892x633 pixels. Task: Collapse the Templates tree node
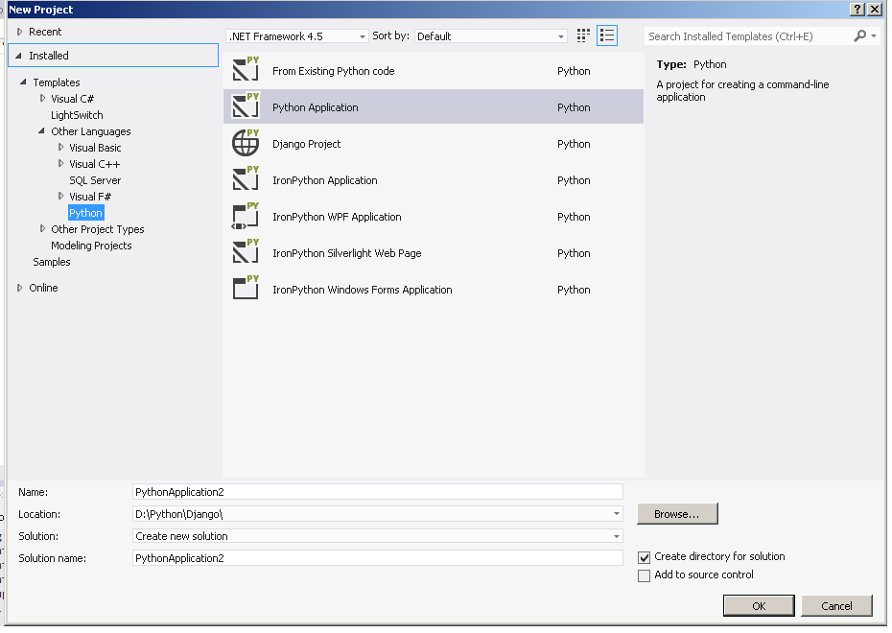[x=23, y=82]
